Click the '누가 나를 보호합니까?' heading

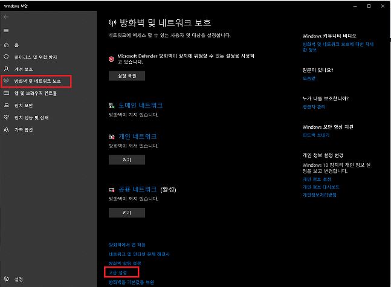(325, 98)
